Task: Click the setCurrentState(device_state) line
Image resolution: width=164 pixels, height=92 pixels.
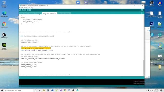Action: pyautogui.click(x=43, y=59)
